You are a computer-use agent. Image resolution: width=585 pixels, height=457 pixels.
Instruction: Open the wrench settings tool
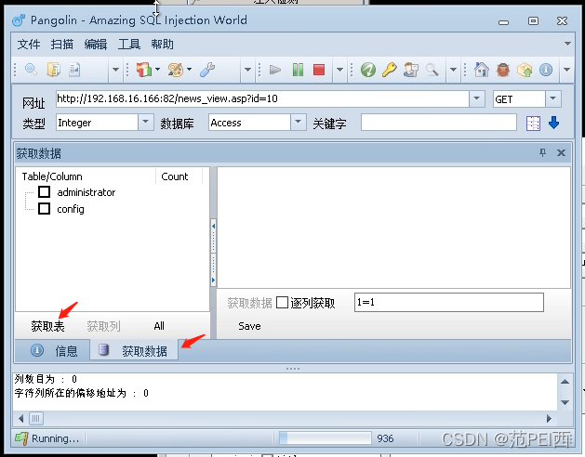click(x=207, y=70)
